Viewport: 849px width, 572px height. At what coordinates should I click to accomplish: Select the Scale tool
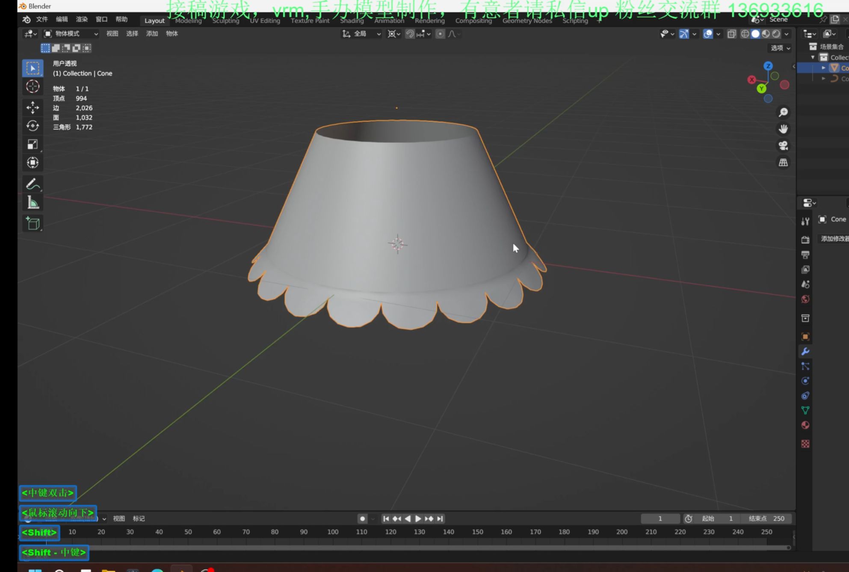point(33,144)
